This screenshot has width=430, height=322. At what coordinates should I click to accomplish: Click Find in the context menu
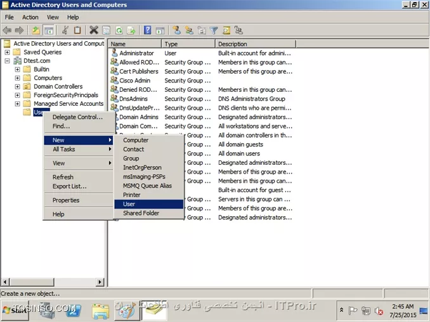(79, 126)
